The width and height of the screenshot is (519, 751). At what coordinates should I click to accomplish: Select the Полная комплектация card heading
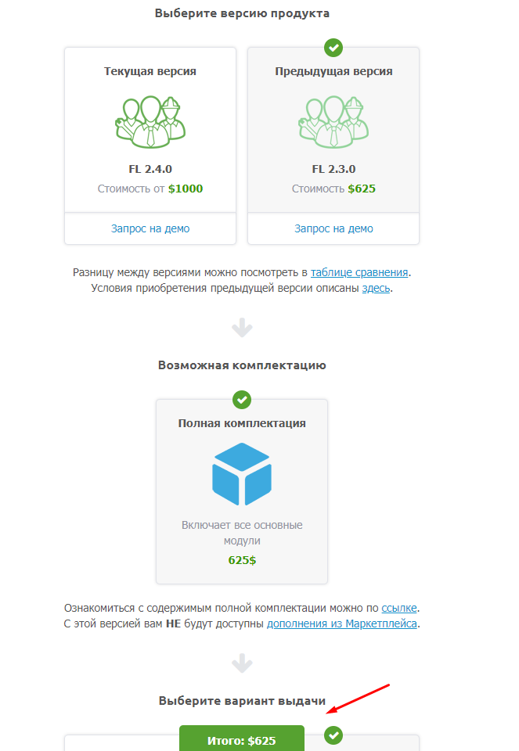coord(242,423)
